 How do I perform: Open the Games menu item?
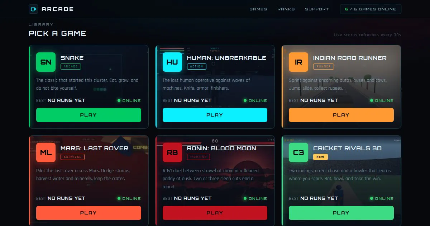tap(258, 9)
